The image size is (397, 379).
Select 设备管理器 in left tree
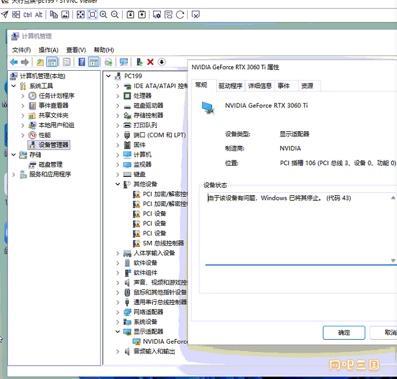[48, 145]
